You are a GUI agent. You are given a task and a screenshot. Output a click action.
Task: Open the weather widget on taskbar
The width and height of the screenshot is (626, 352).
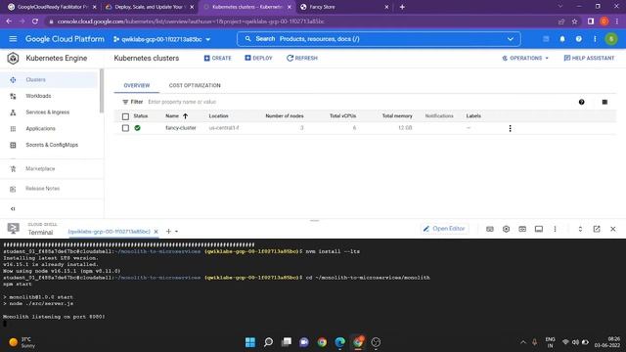pos(22,342)
